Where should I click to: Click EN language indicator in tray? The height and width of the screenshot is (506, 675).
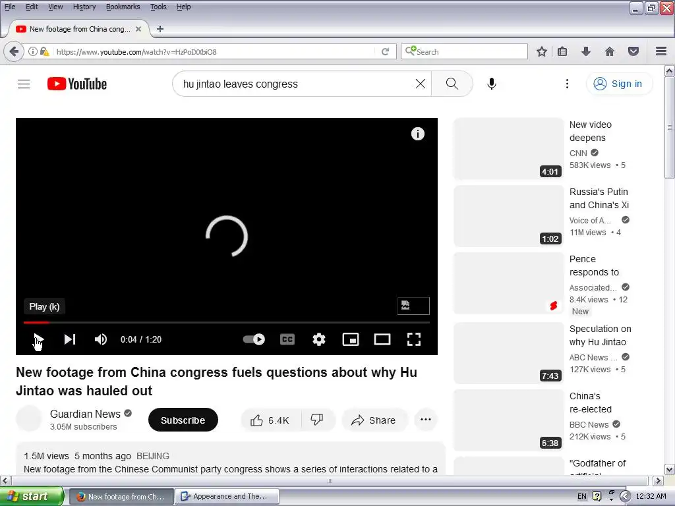coord(581,497)
